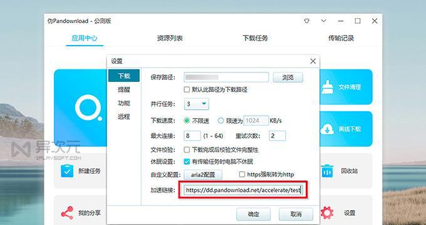
Task: Click the 浏览 browse button
Action: click(x=288, y=77)
